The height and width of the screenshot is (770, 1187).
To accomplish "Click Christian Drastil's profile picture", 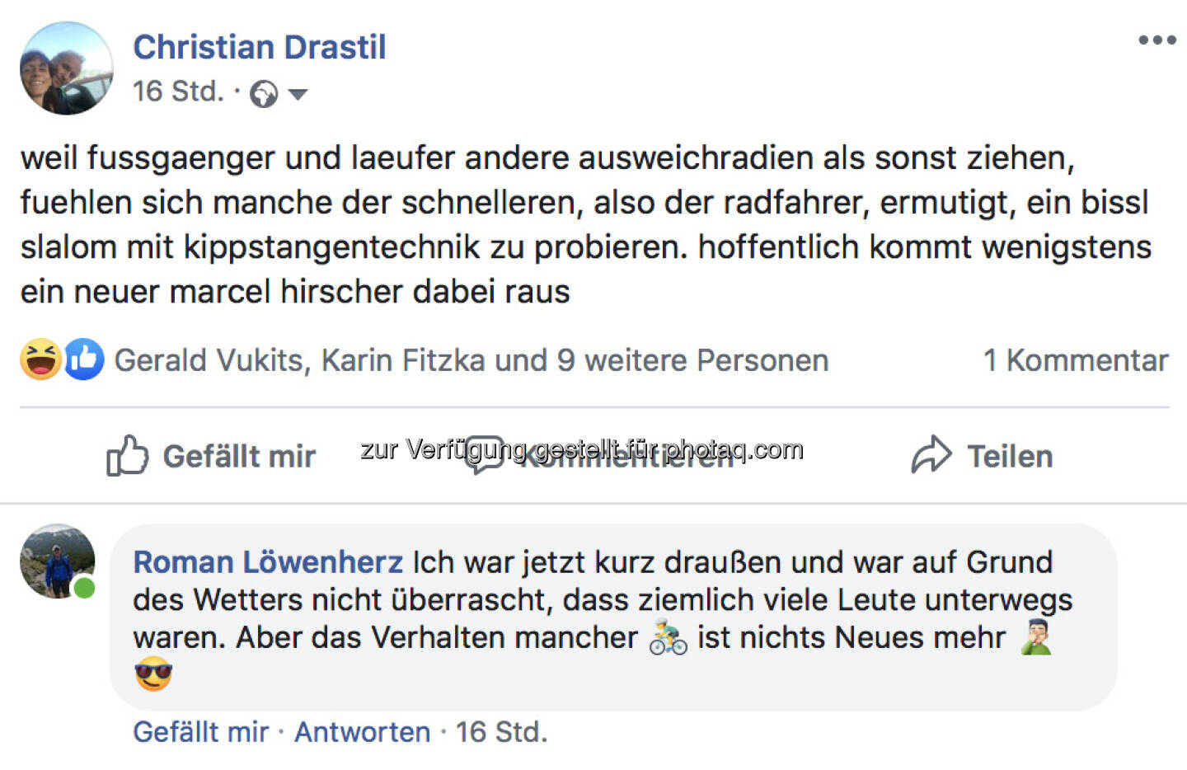I will pyautogui.click(x=67, y=68).
